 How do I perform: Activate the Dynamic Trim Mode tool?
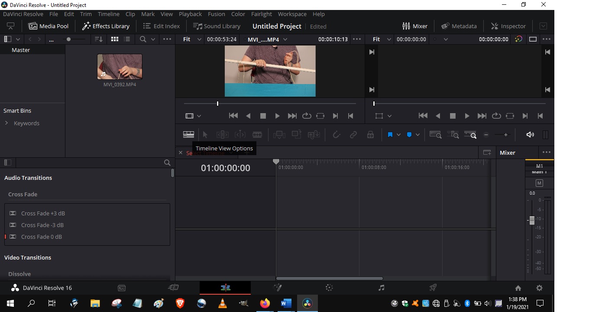pyautogui.click(x=240, y=135)
